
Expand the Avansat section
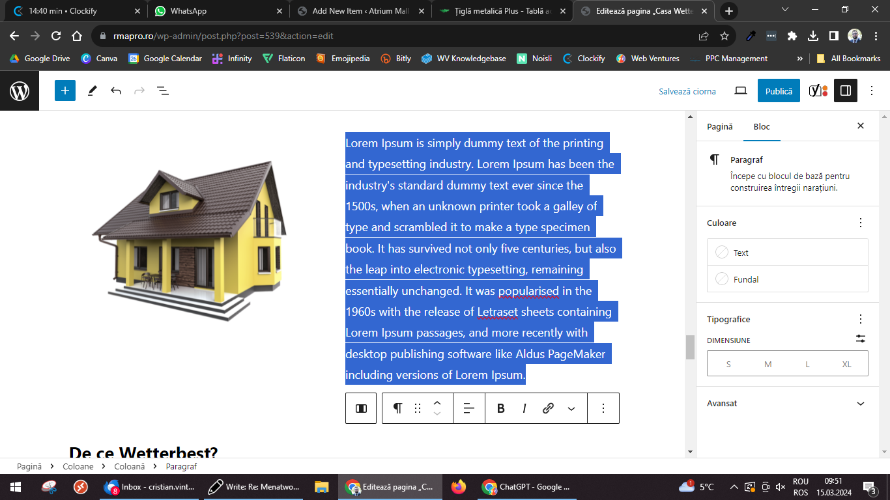pyautogui.click(x=860, y=404)
